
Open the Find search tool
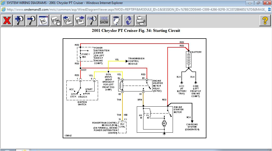92,20
